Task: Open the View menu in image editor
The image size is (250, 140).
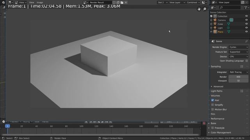Action: [x=32, y=2]
